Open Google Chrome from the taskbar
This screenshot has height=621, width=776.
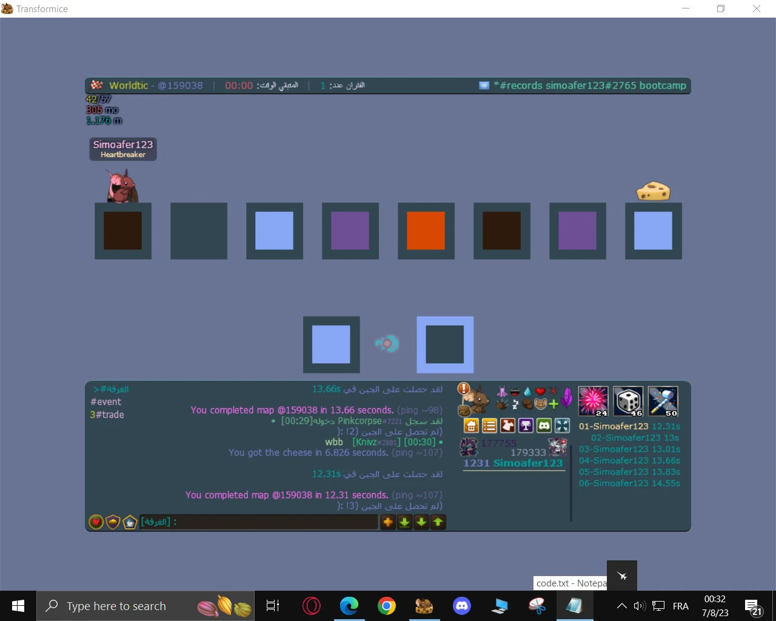pyautogui.click(x=387, y=606)
